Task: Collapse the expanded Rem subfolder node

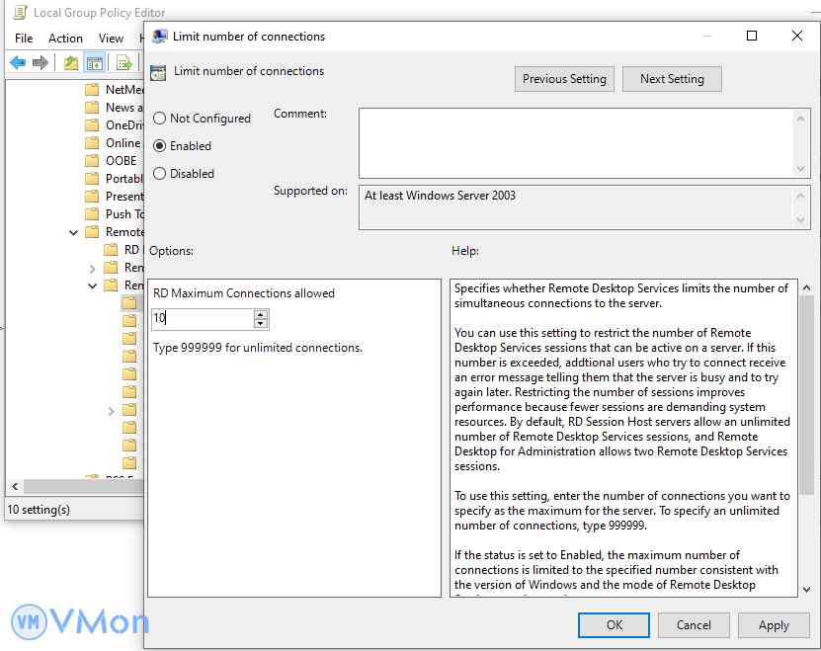Action: [93, 285]
